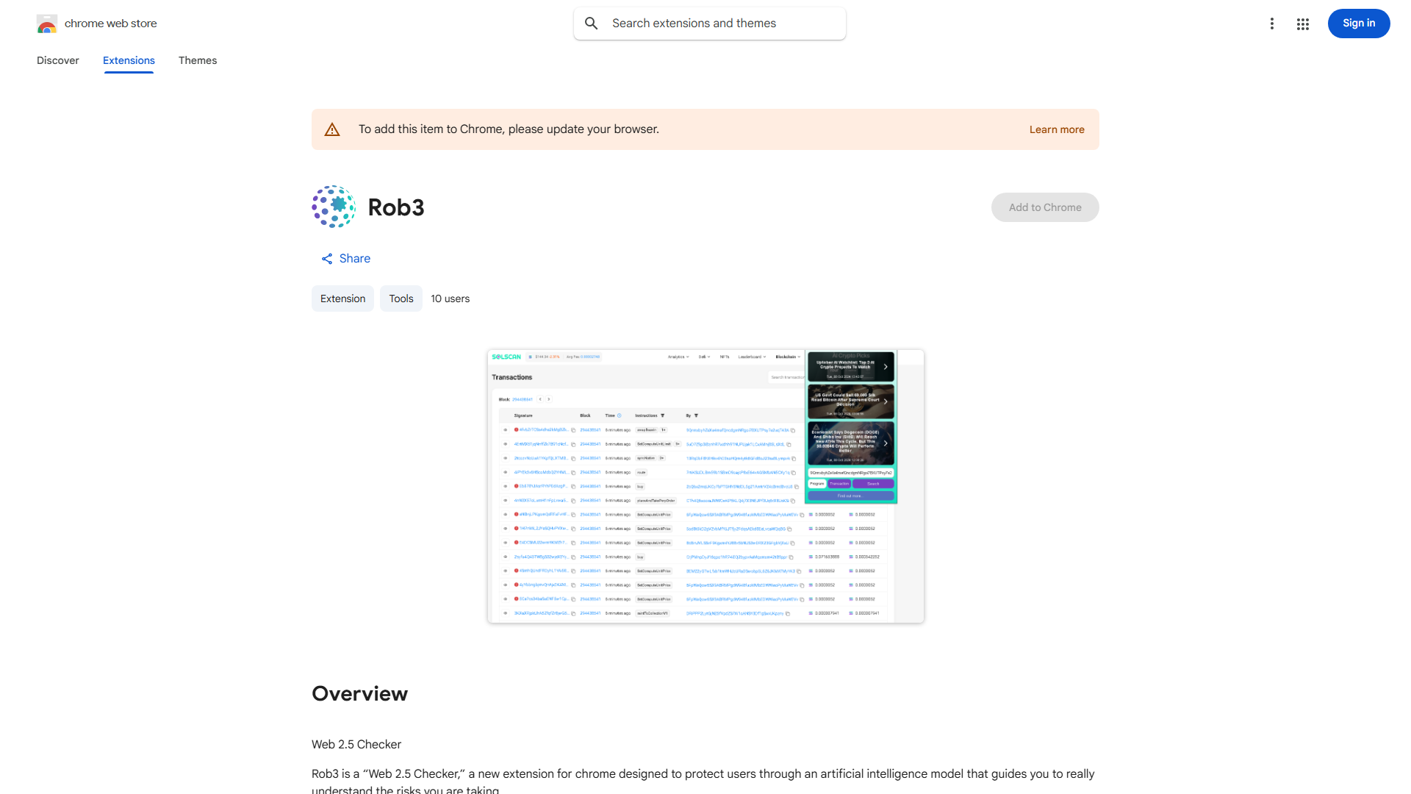Screen dimensions: 1411x794
Task: Switch to the Themes tab
Action: [198, 60]
